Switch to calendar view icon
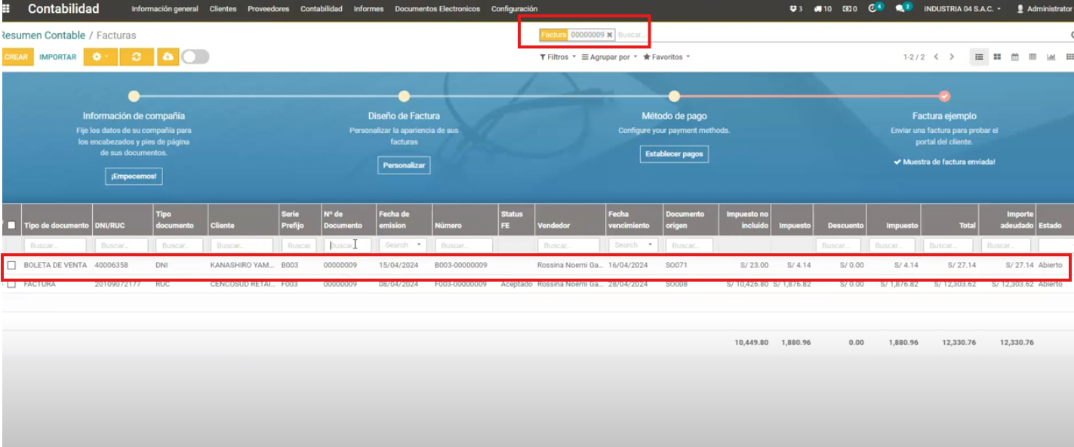 pos(1015,57)
